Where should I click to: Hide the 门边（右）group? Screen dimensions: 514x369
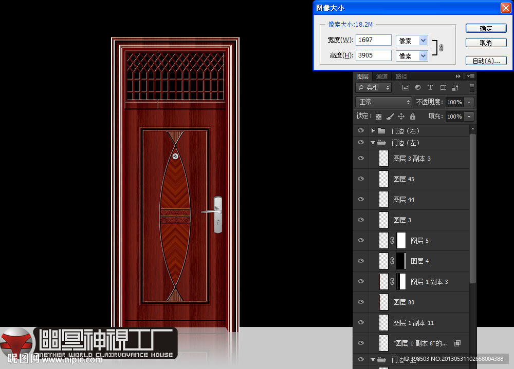click(x=361, y=131)
